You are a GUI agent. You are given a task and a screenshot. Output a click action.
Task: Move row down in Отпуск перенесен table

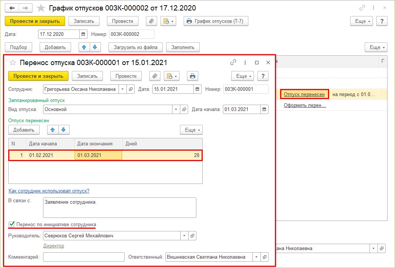64,130
